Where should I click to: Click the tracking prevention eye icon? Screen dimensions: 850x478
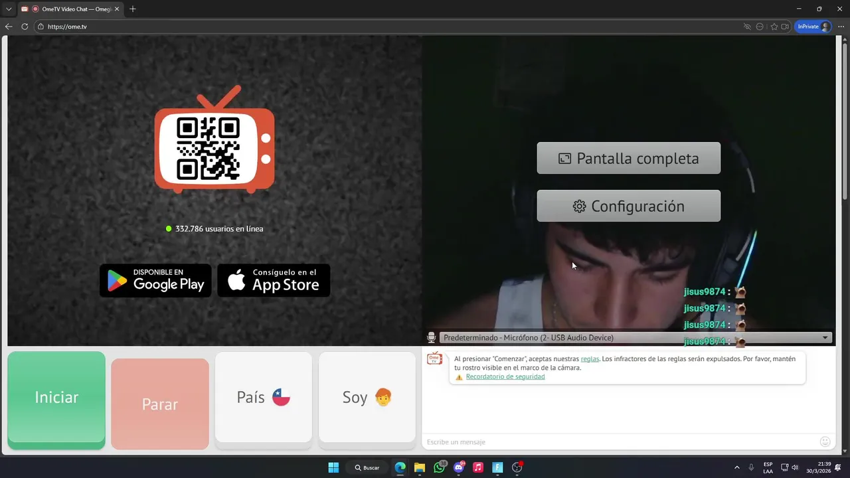pyautogui.click(x=747, y=27)
